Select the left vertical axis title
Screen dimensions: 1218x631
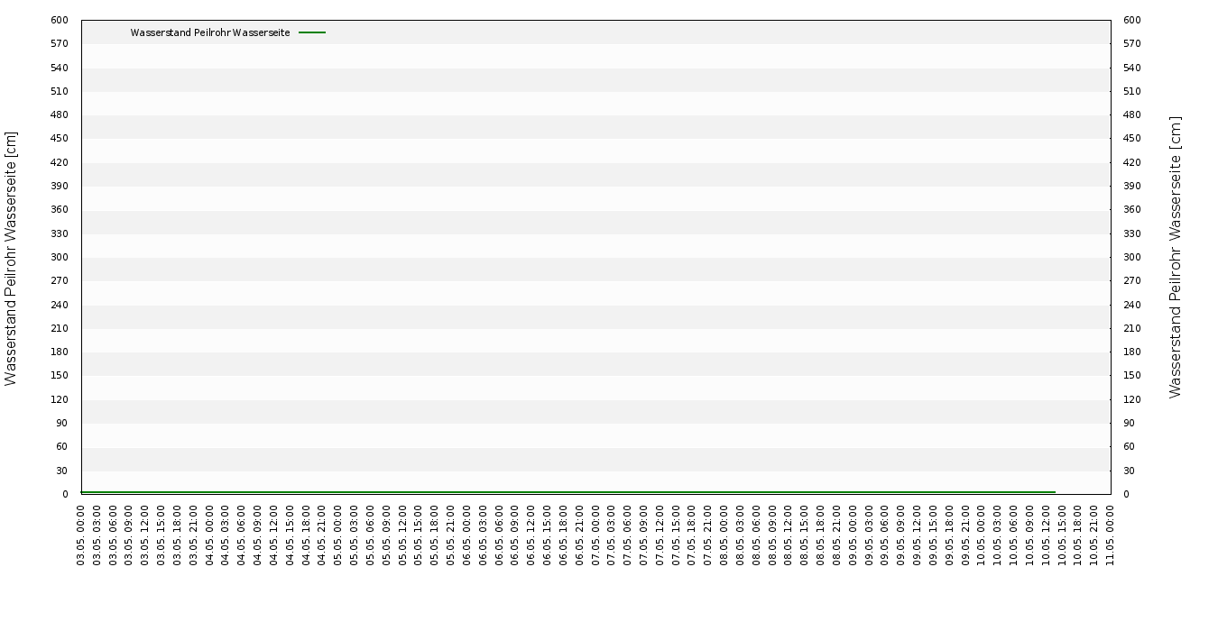point(11,258)
